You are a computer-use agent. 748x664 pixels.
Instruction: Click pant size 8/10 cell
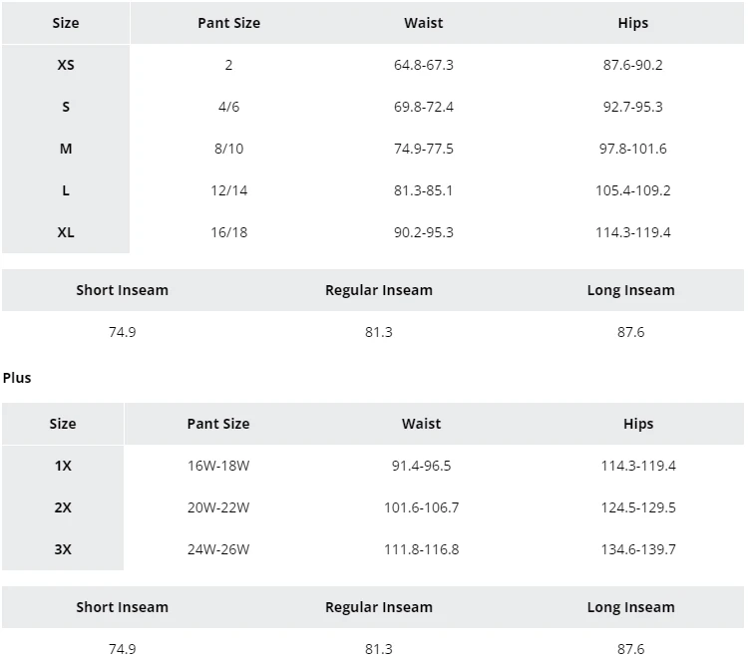click(228, 149)
